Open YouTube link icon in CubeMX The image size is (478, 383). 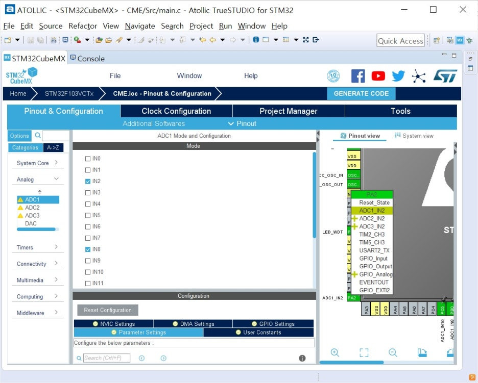pos(378,76)
